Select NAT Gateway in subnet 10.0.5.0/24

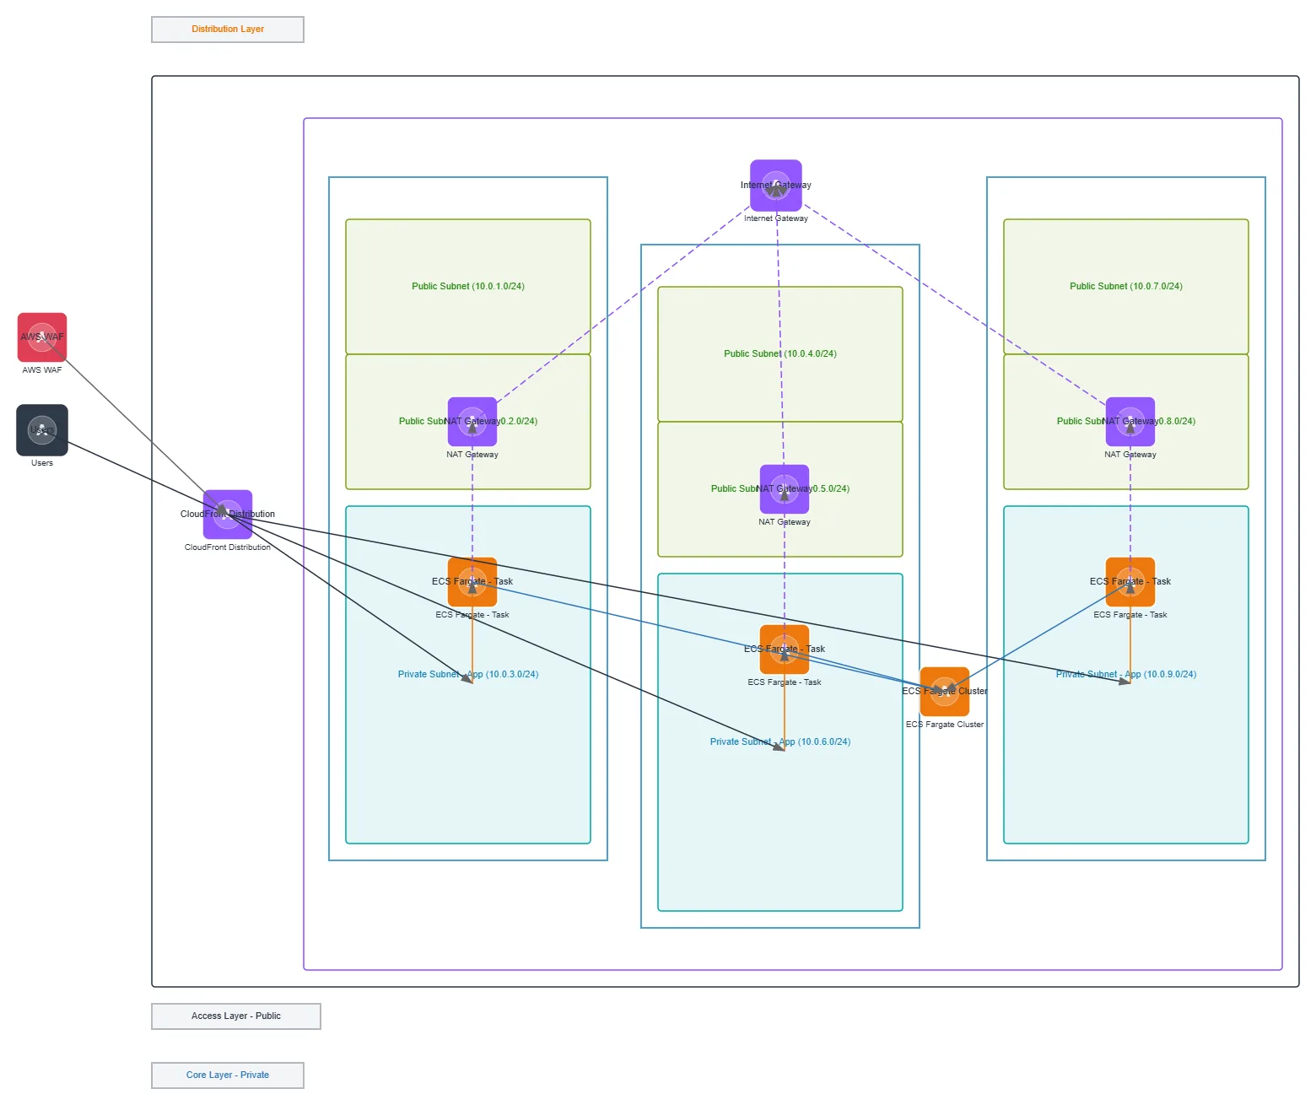785,489
